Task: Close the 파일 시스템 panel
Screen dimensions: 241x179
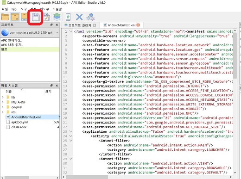Action: point(57,86)
